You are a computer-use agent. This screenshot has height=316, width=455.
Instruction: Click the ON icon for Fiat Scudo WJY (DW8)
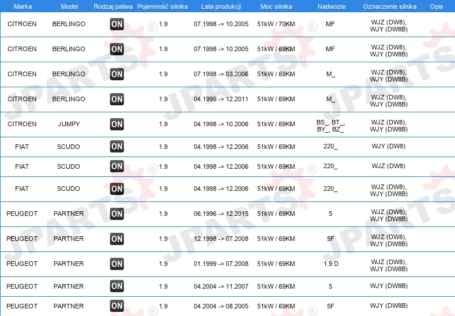[x=117, y=146]
